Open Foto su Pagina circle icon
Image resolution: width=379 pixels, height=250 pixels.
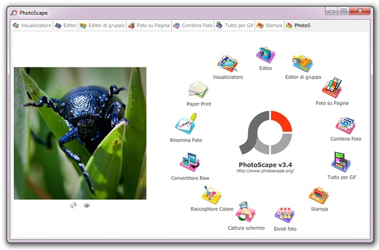click(332, 88)
